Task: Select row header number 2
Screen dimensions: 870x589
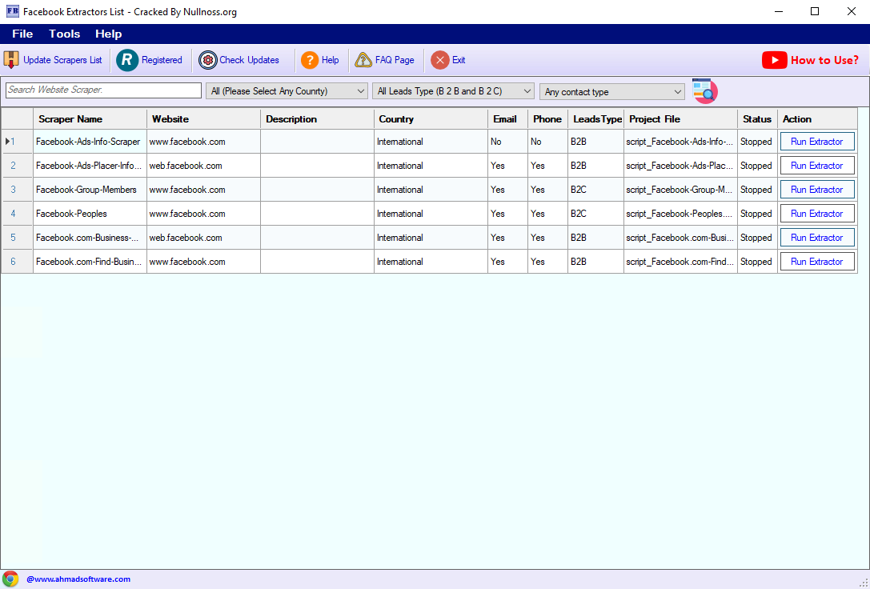Action: pyautogui.click(x=17, y=166)
